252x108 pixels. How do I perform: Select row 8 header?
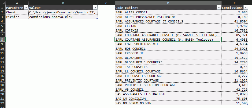(x=2, y=40)
